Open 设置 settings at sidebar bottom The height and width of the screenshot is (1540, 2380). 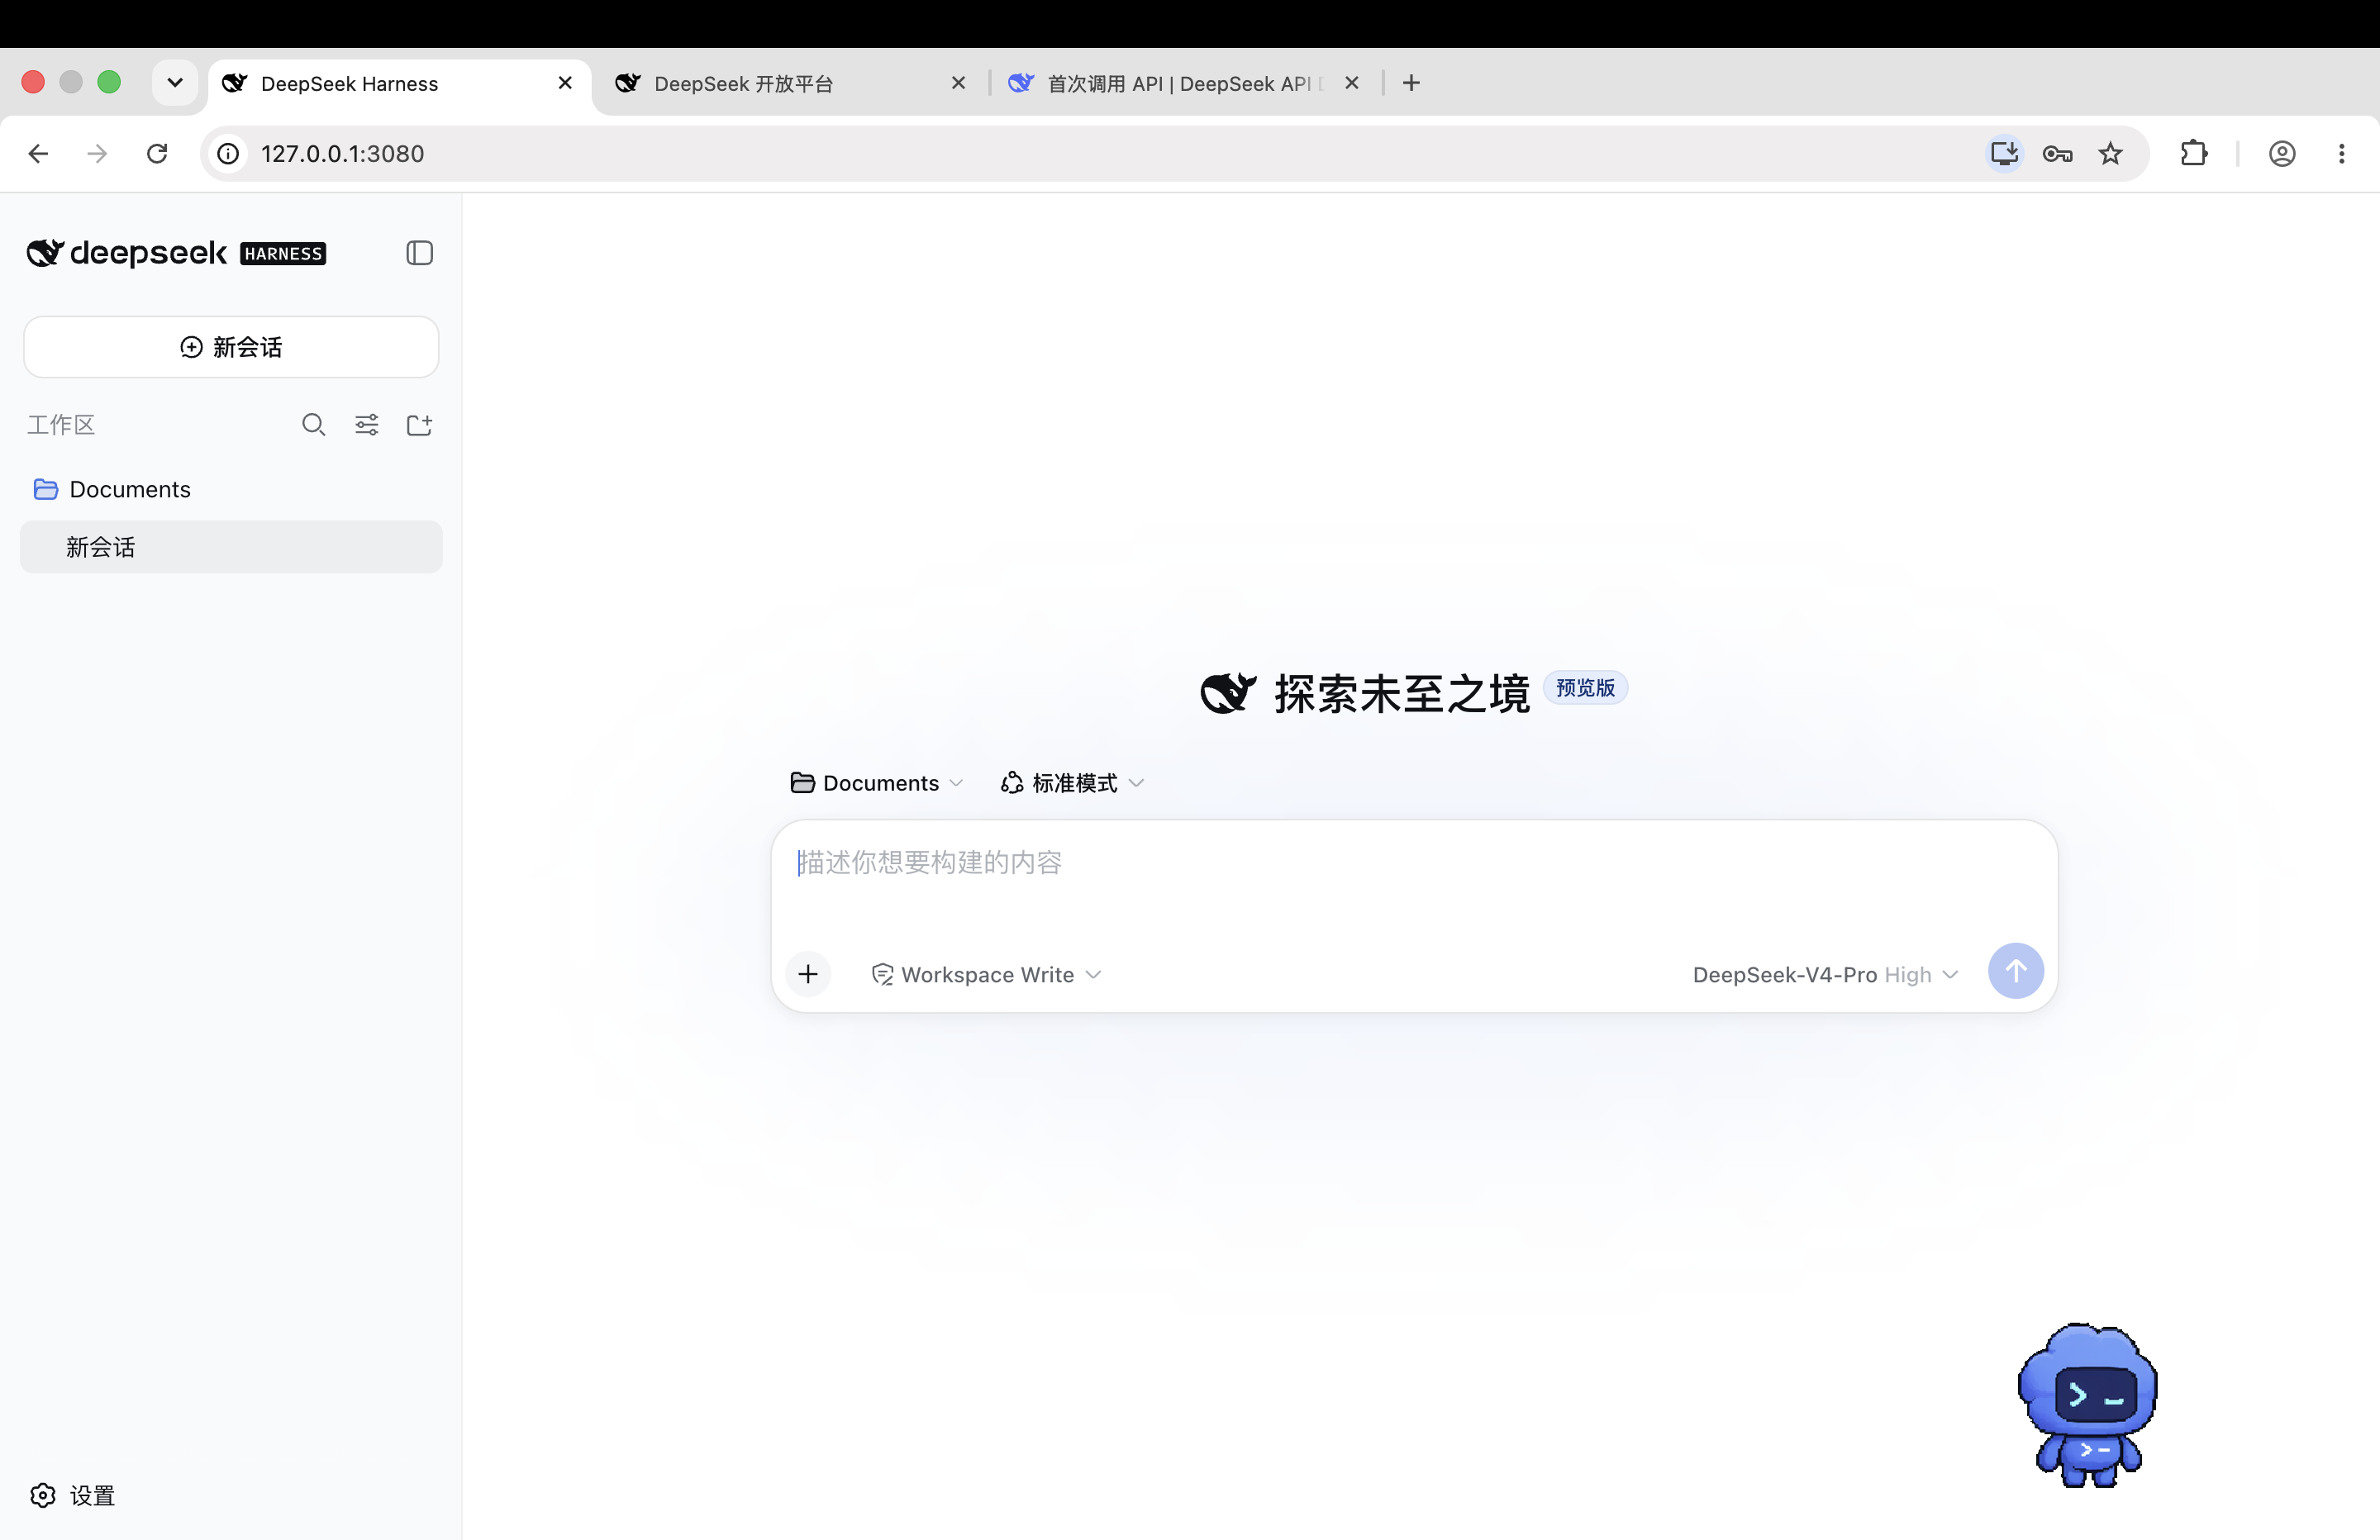73,1495
